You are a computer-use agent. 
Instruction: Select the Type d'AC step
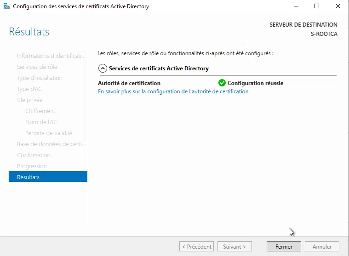[x=29, y=89]
